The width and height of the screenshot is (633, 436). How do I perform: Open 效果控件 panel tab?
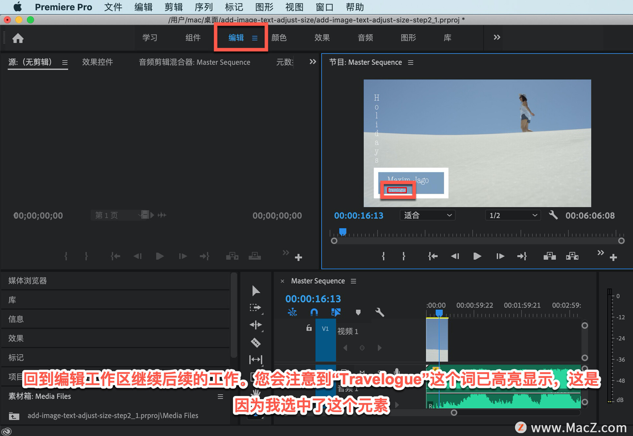pos(97,62)
